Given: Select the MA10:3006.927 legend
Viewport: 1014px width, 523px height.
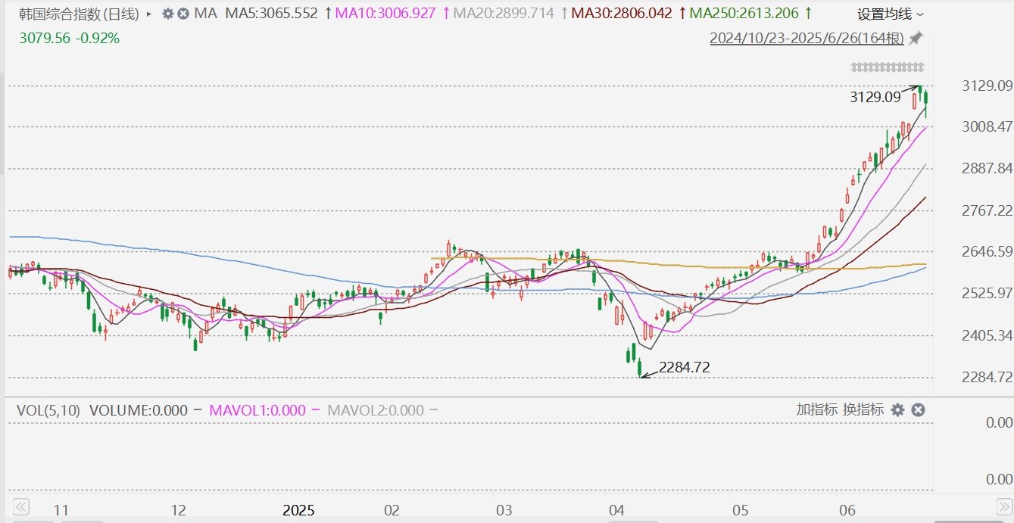Looking at the screenshot, I should coord(385,14).
